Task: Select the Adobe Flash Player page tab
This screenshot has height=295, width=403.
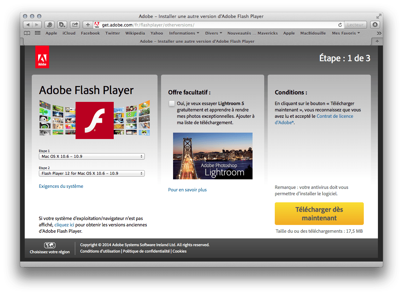Action: pos(197,41)
